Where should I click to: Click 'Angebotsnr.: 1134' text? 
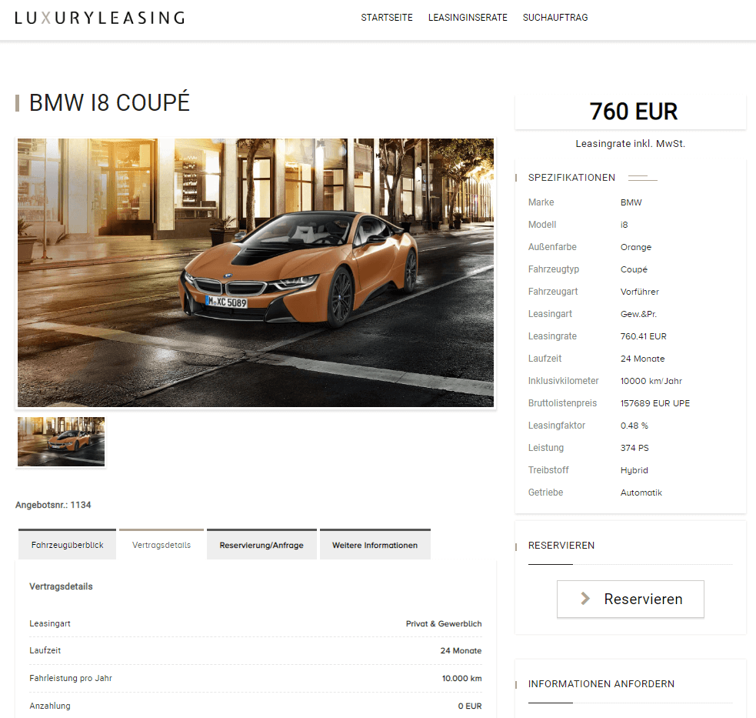click(53, 505)
